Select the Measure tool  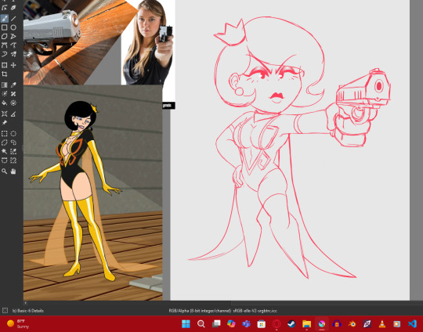click(13, 114)
